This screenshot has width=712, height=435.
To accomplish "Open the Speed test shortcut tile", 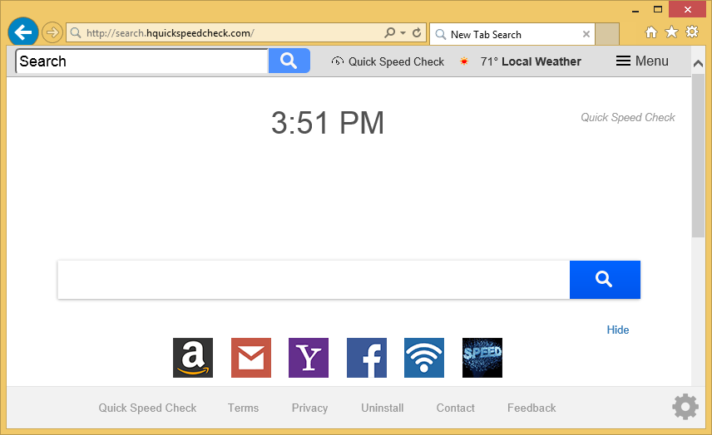I will tap(482, 358).
